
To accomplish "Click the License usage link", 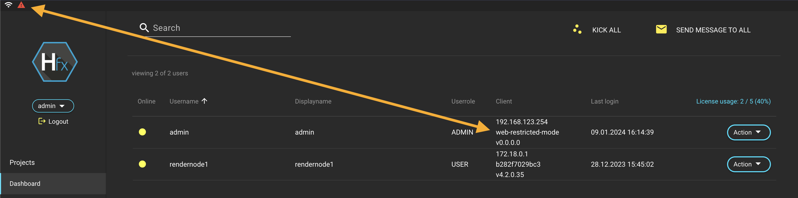I will click(733, 101).
